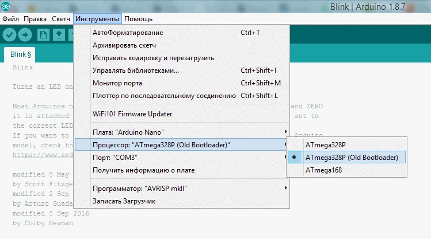Open Монитор порта
Image resolution: width=431 pixels, height=239 pixels.
(x=182, y=83)
